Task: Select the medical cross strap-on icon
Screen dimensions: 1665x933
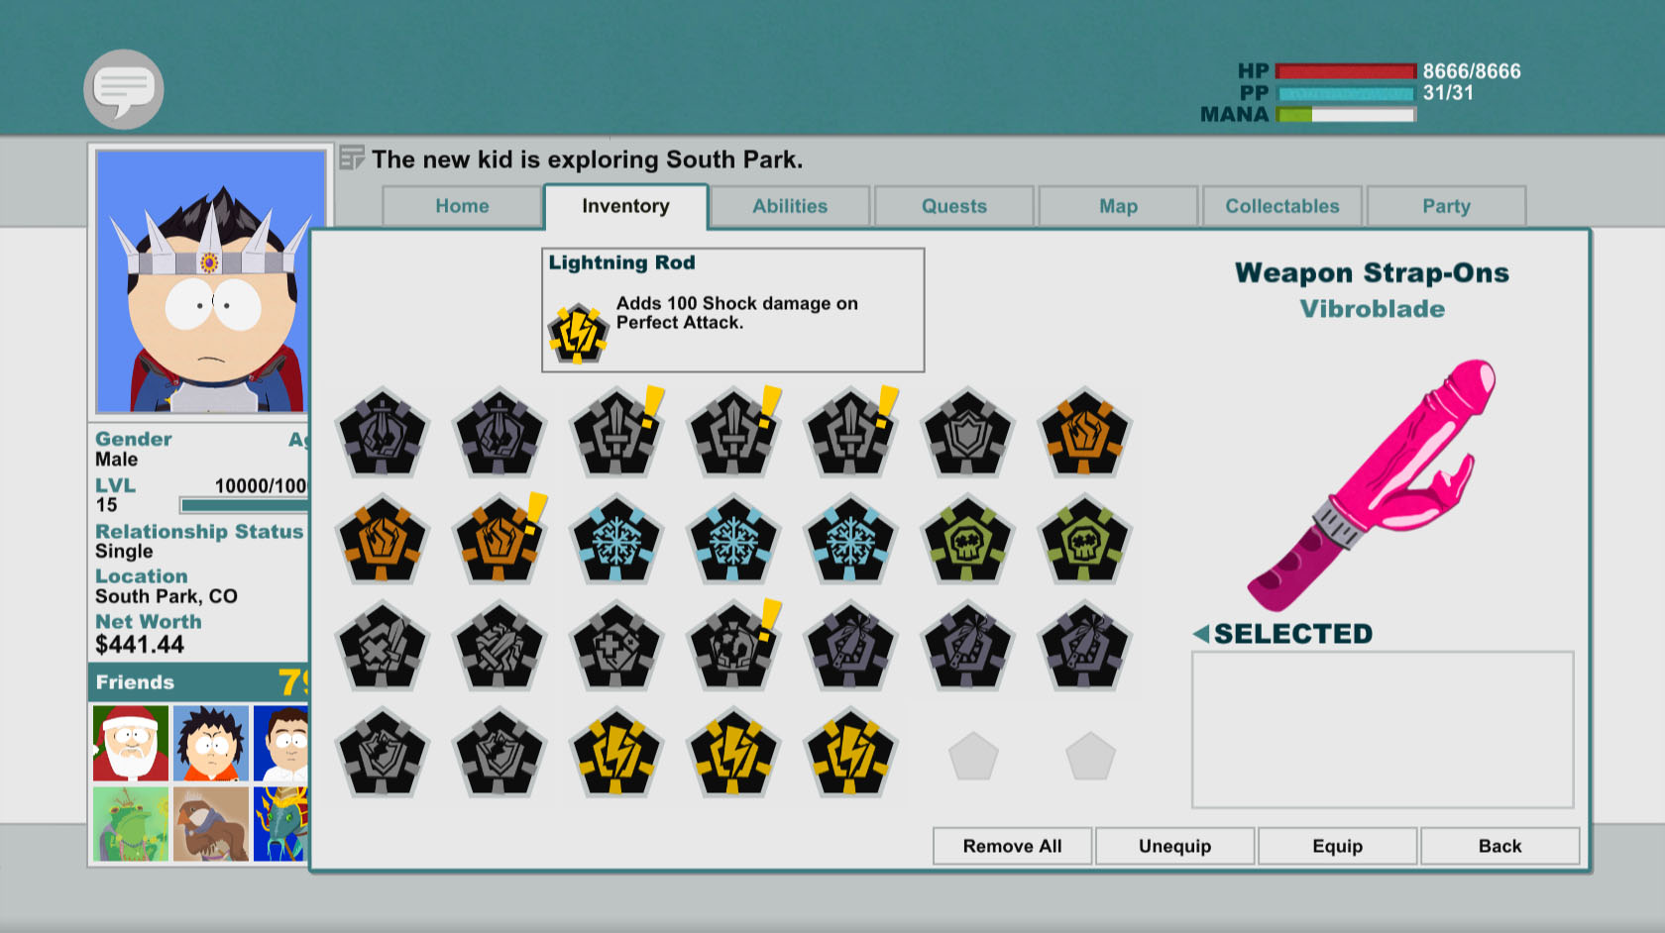Action: [x=615, y=647]
